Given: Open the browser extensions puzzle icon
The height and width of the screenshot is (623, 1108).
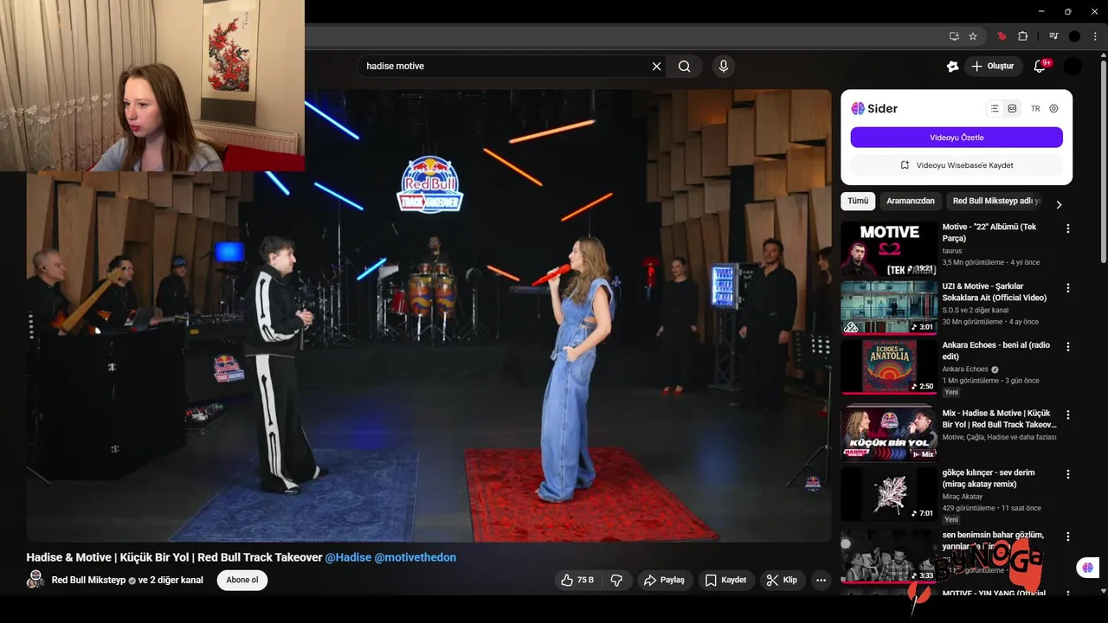Looking at the screenshot, I should 1023,36.
